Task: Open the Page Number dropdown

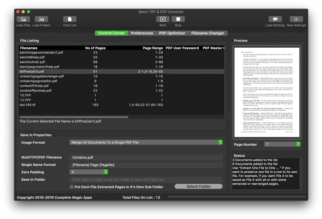Action: pyautogui.click(x=282, y=144)
